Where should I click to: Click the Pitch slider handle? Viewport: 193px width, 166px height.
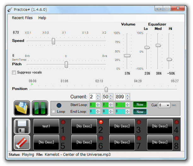point(66,65)
